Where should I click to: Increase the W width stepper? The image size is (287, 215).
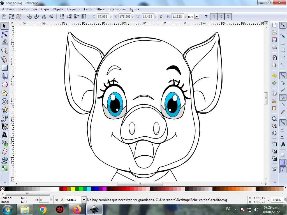[156, 15]
